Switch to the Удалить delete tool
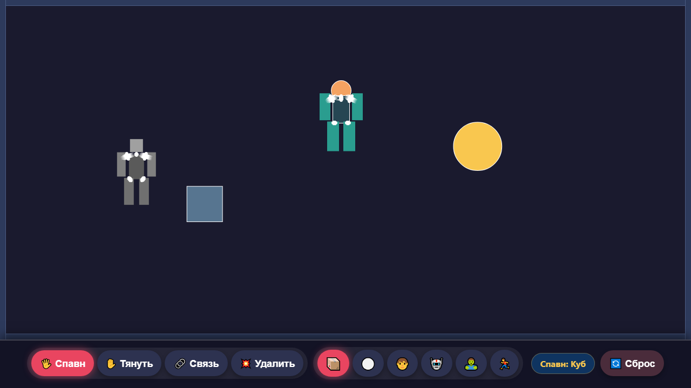Image resolution: width=691 pixels, height=388 pixels. [267, 364]
